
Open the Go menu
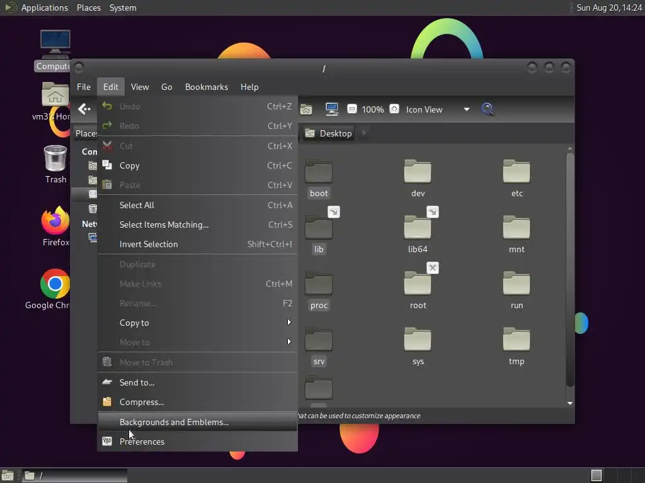[x=166, y=87]
